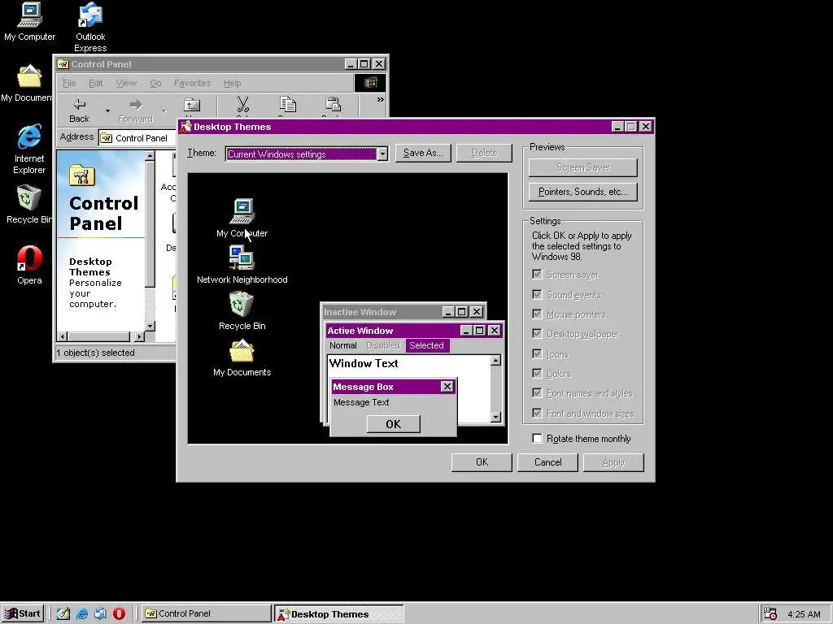Image resolution: width=833 pixels, height=624 pixels.
Task: Click Pointers, Sounds, etc... button
Action: 582,192
